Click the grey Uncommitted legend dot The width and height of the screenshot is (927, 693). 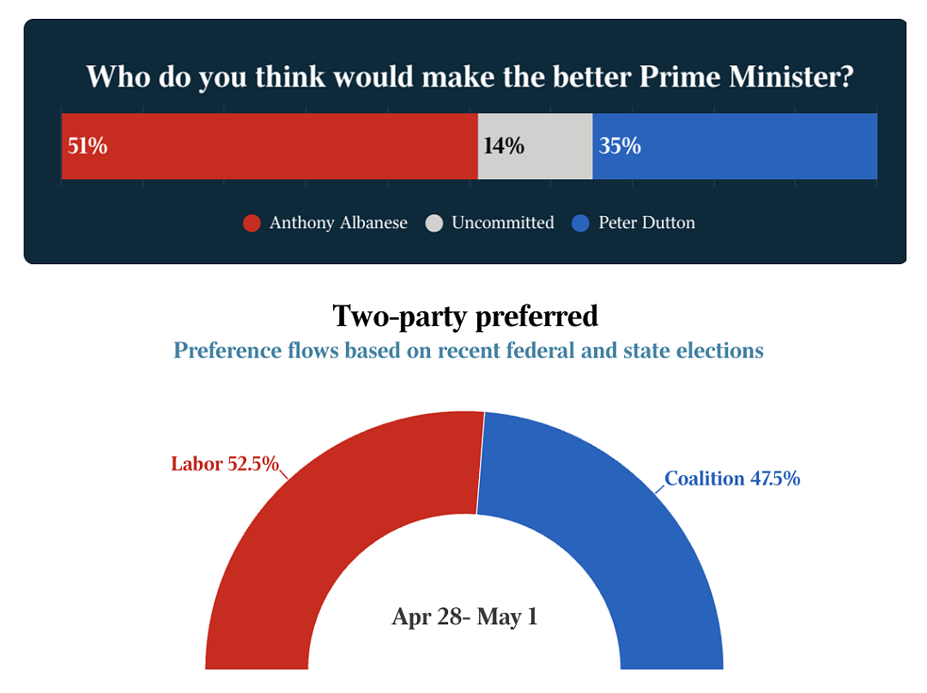coord(434,223)
